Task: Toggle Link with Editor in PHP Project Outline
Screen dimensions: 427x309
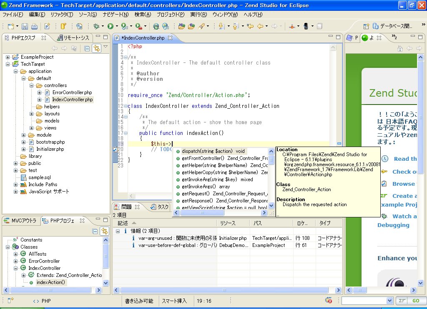Action: (105, 232)
